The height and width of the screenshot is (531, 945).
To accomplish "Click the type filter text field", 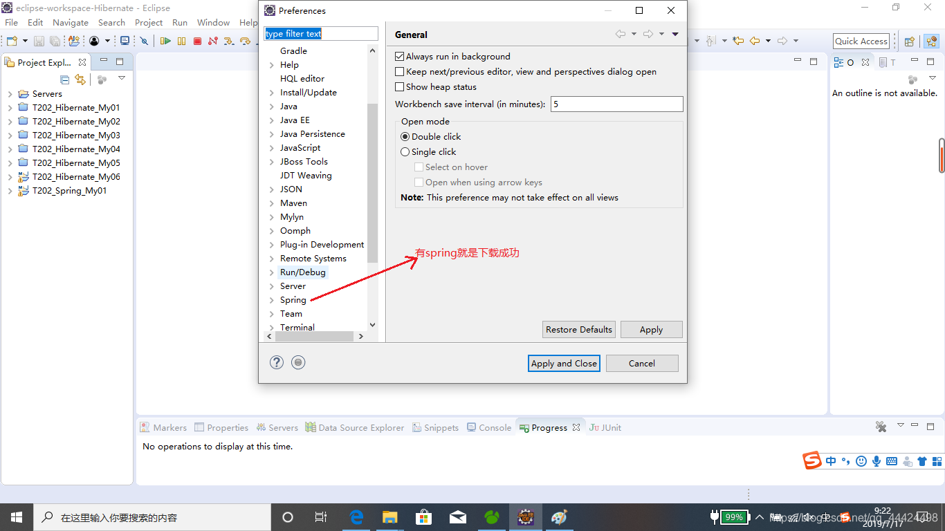I will (x=321, y=33).
